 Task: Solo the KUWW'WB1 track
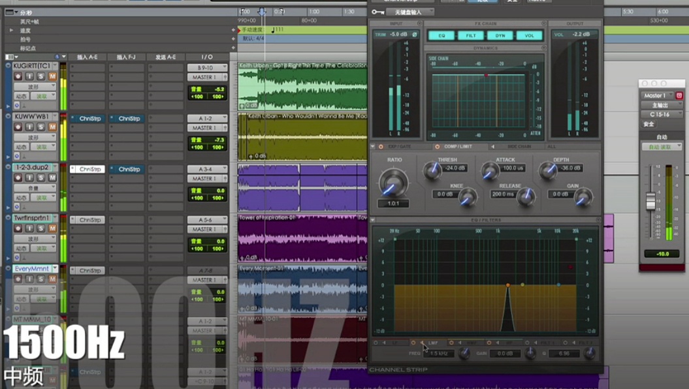point(40,127)
